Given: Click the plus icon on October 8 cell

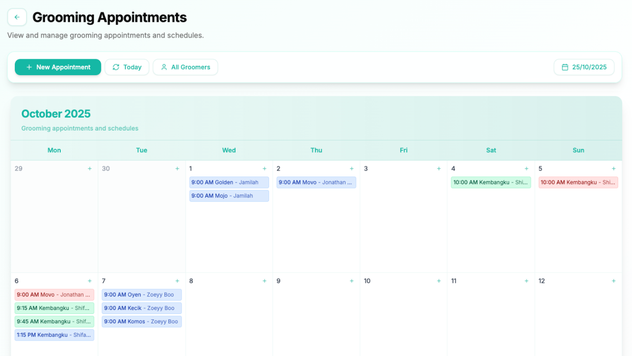Looking at the screenshot, I should coord(264,280).
